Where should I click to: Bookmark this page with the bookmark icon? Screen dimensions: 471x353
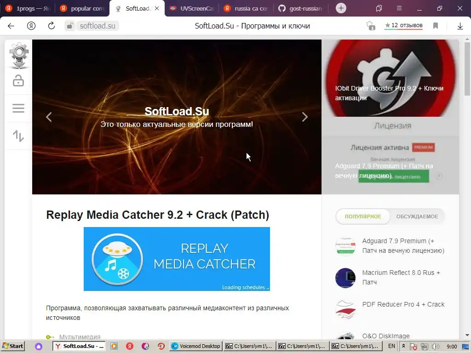[436, 26]
